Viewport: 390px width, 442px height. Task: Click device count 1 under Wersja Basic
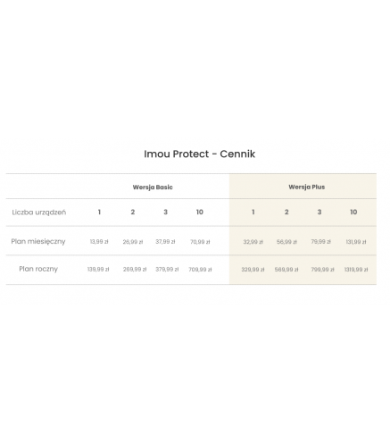[x=99, y=212]
